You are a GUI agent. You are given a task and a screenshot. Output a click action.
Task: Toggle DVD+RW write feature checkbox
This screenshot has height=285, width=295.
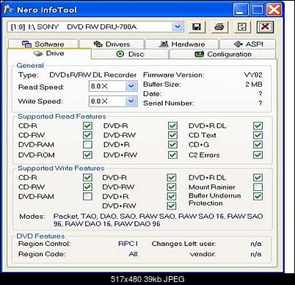172,206
